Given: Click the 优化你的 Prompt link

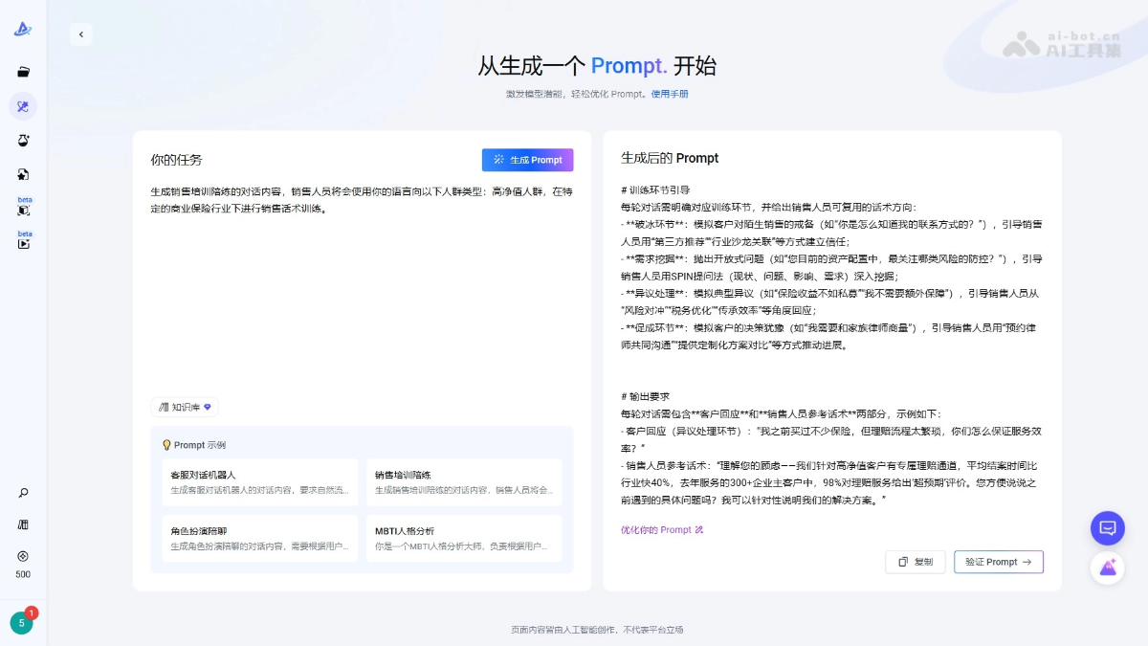Looking at the screenshot, I should (662, 529).
